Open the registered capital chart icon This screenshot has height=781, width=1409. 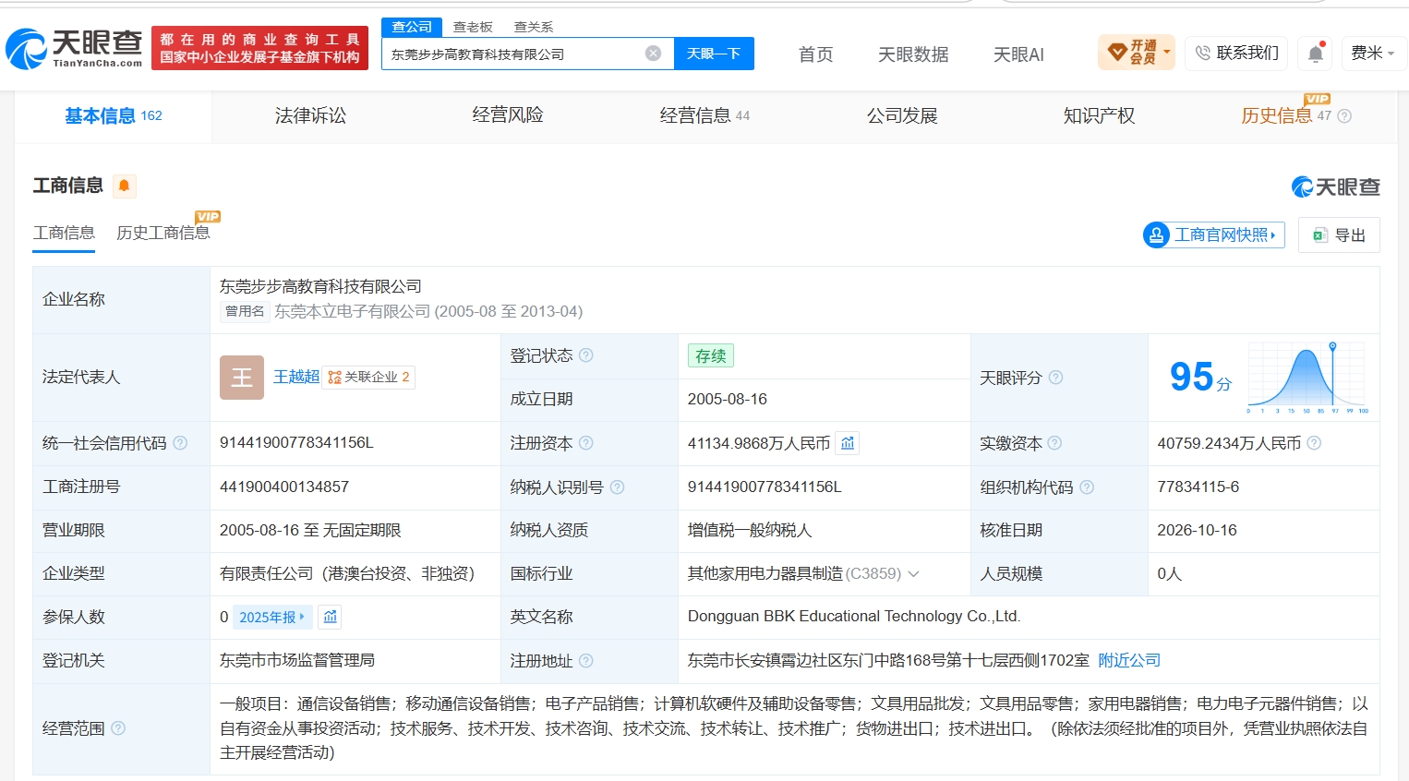click(847, 443)
